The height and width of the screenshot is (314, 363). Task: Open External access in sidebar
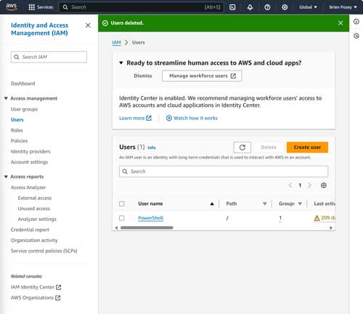tap(35, 198)
